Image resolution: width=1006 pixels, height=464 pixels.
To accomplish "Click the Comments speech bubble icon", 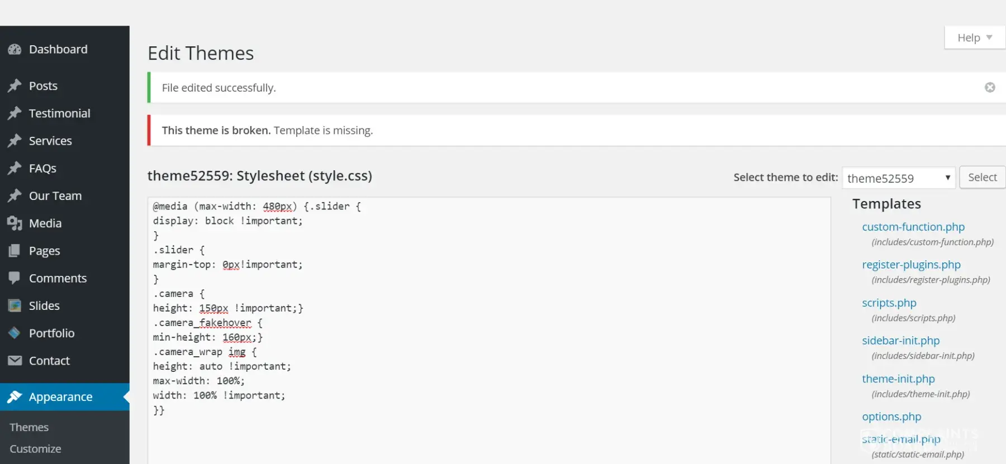I will [15, 278].
